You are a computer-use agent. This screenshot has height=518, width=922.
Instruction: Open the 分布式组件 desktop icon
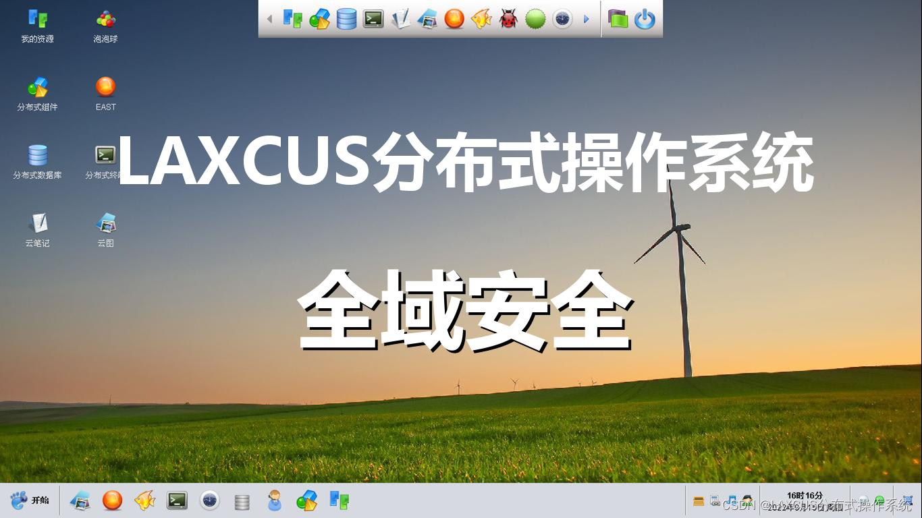coord(38,94)
